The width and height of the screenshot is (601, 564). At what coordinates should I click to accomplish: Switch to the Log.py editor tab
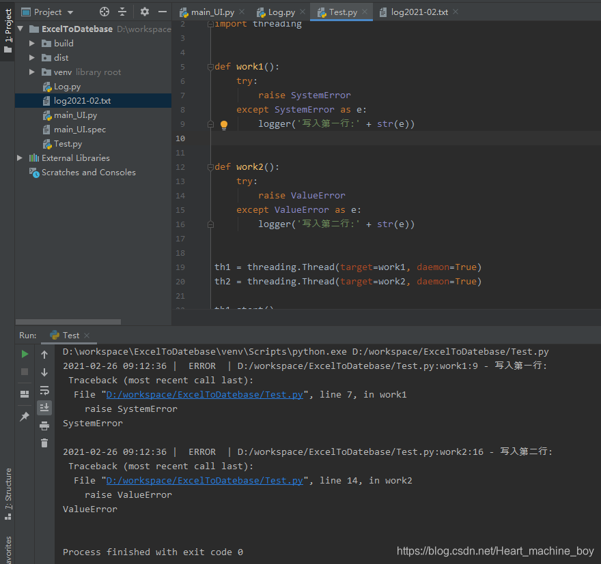tap(281, 12)
